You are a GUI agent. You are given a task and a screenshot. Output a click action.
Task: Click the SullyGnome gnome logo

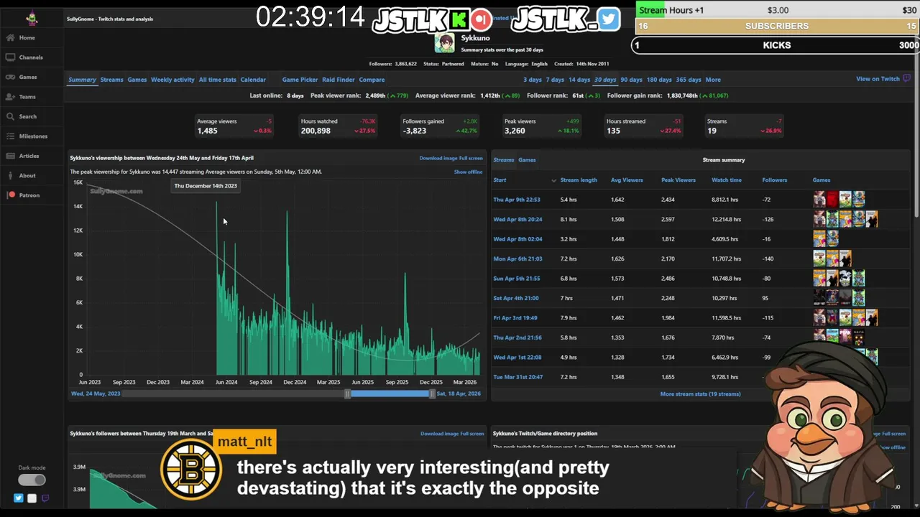[x=32, y=19]
